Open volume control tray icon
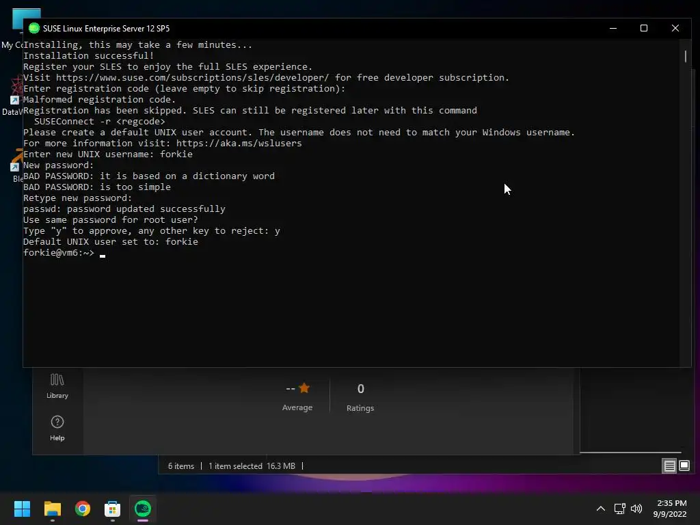The height and width of the screenshot is (525, 700). coord(636,509)
